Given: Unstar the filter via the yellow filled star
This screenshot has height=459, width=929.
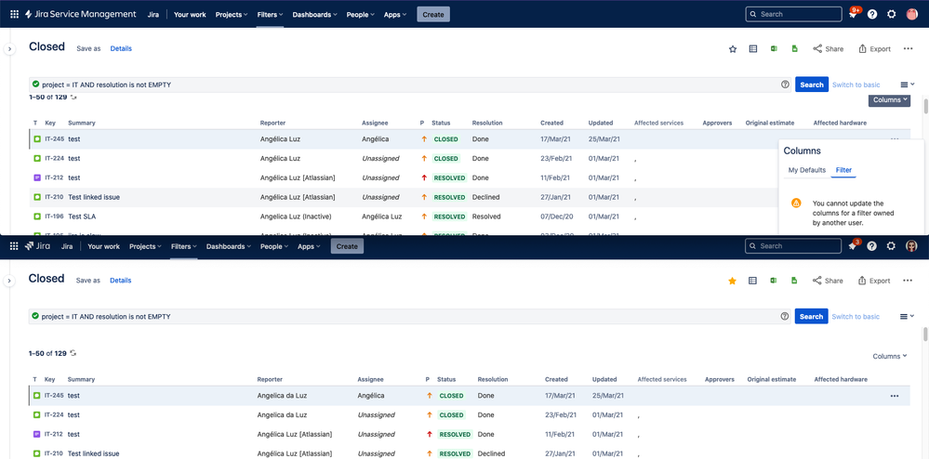Looking at the screenshot, I should [733, 281].
